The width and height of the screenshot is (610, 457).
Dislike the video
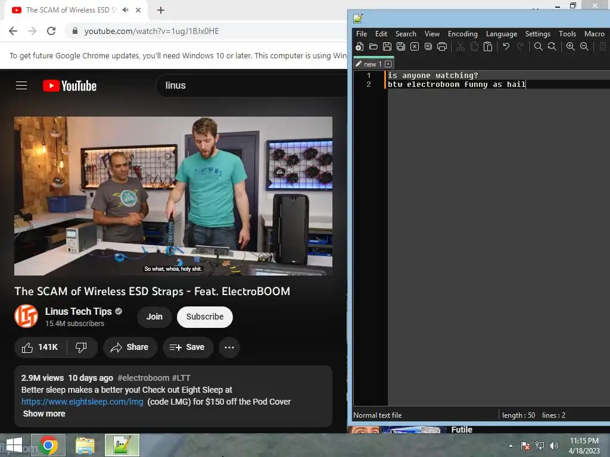pyautogui.click(x=81, y=348)
